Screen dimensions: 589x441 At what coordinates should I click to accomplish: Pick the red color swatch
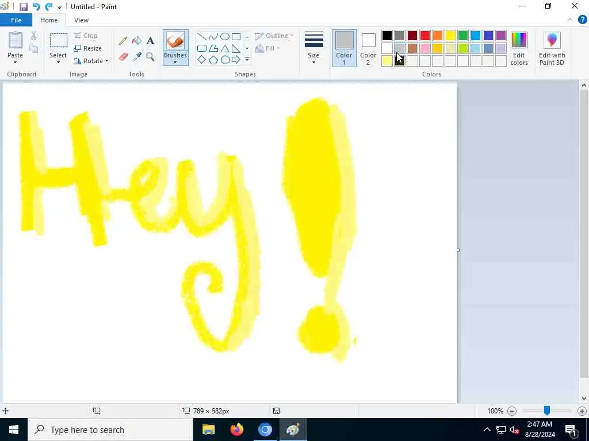click(425, 36)
